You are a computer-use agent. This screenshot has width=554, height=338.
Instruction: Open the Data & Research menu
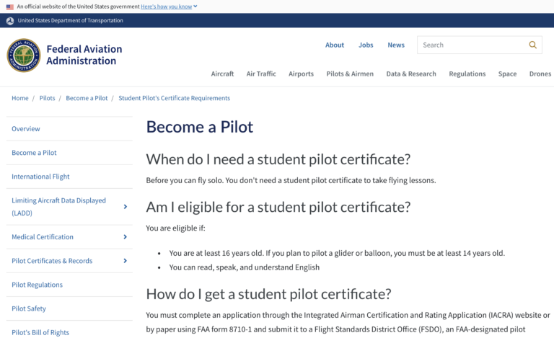click(x=411, y=74)
